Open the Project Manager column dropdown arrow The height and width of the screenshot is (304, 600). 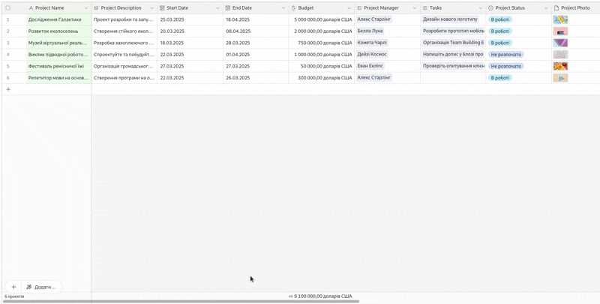click(x=415, y=8)
